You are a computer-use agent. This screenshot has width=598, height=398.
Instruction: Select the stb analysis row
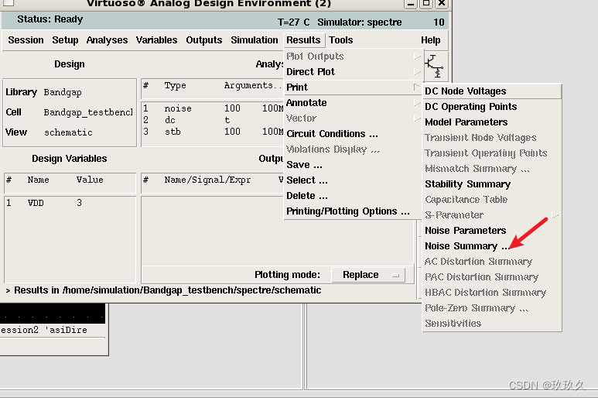213,132
